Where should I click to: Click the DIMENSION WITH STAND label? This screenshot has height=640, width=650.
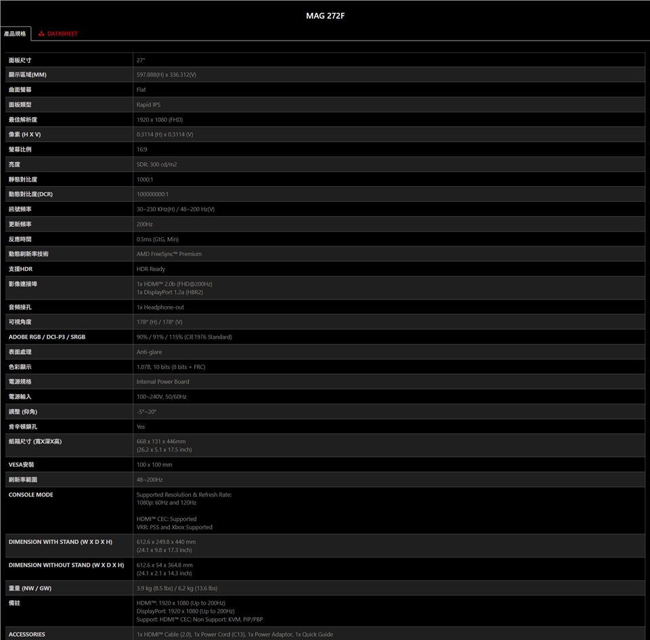click(60, 542)
